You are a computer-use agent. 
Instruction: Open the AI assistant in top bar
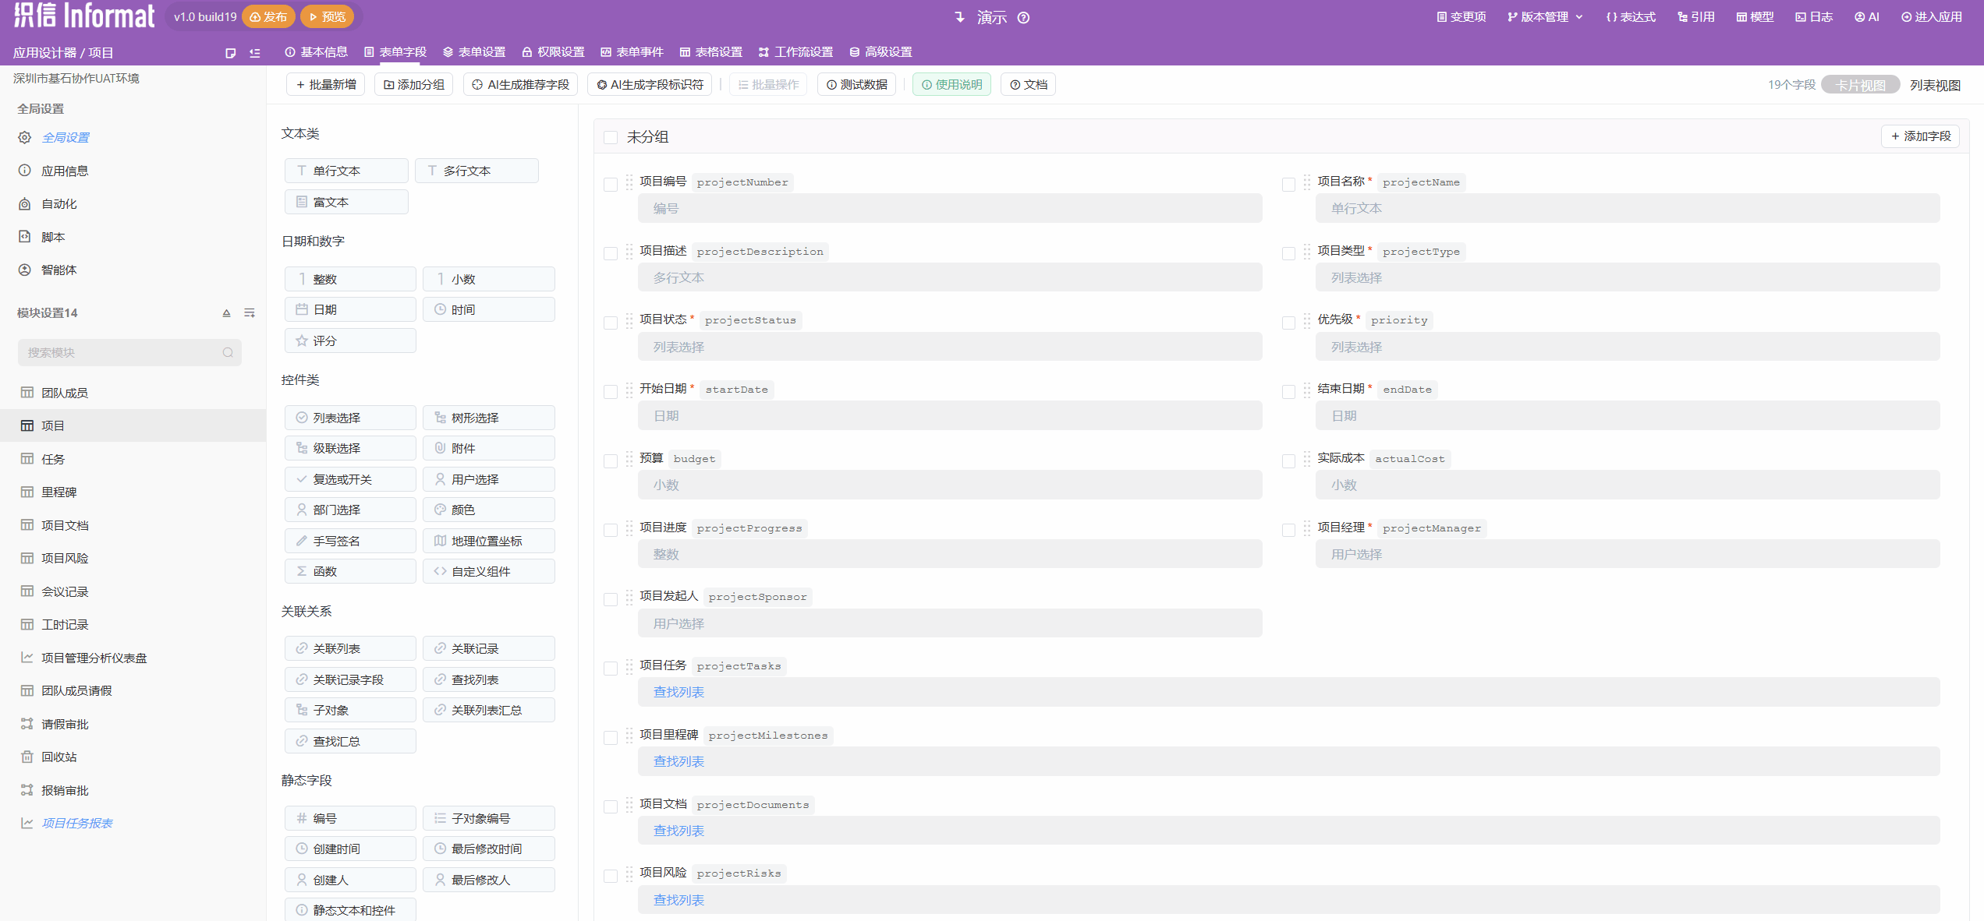click(x=1867, y=17)
